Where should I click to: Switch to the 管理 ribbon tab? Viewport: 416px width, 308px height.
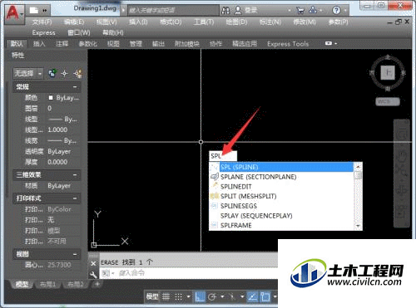[x=136, y=44]
